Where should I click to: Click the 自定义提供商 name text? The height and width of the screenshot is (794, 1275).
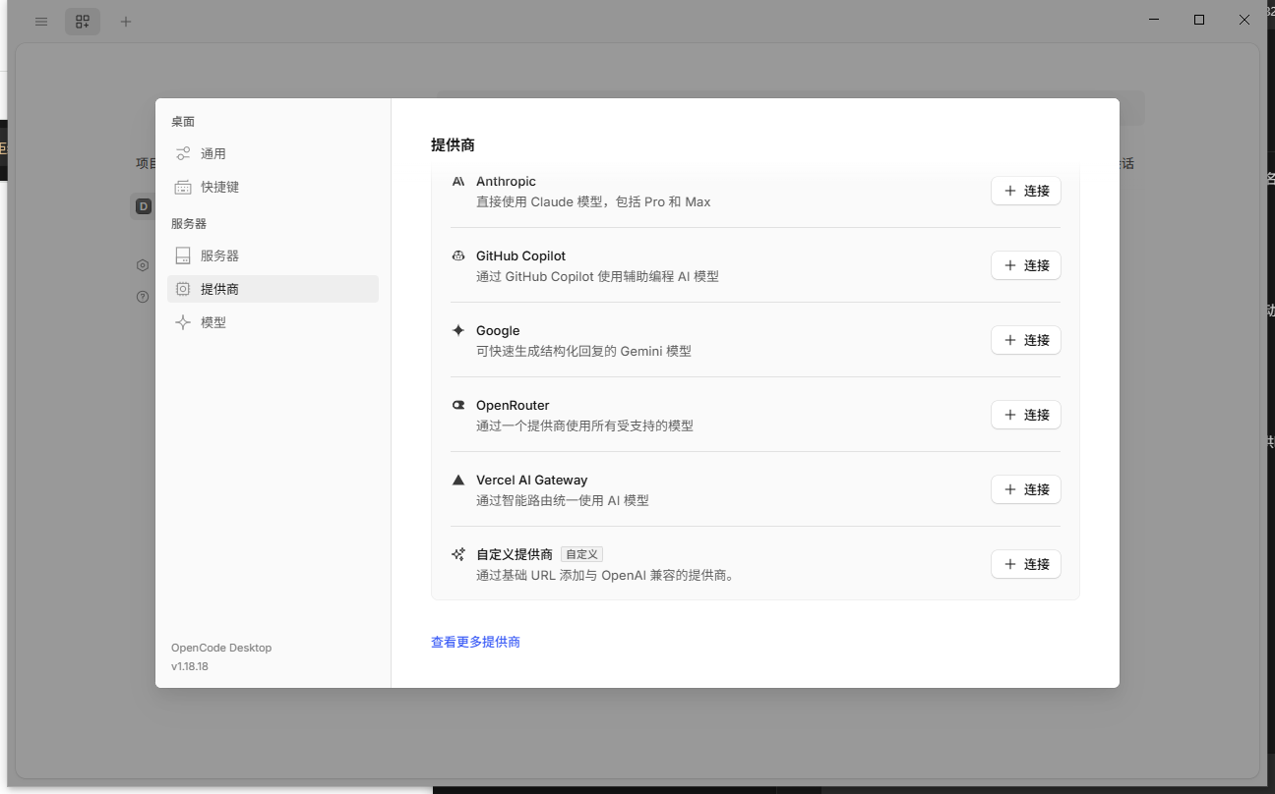pos(515,554)
